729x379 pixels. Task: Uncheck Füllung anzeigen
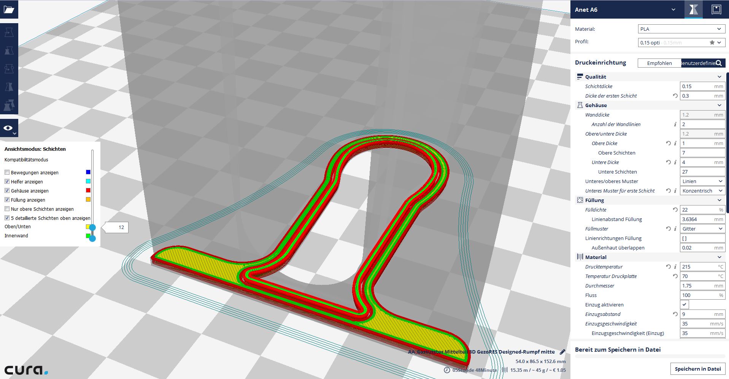[x=7, y=200]
